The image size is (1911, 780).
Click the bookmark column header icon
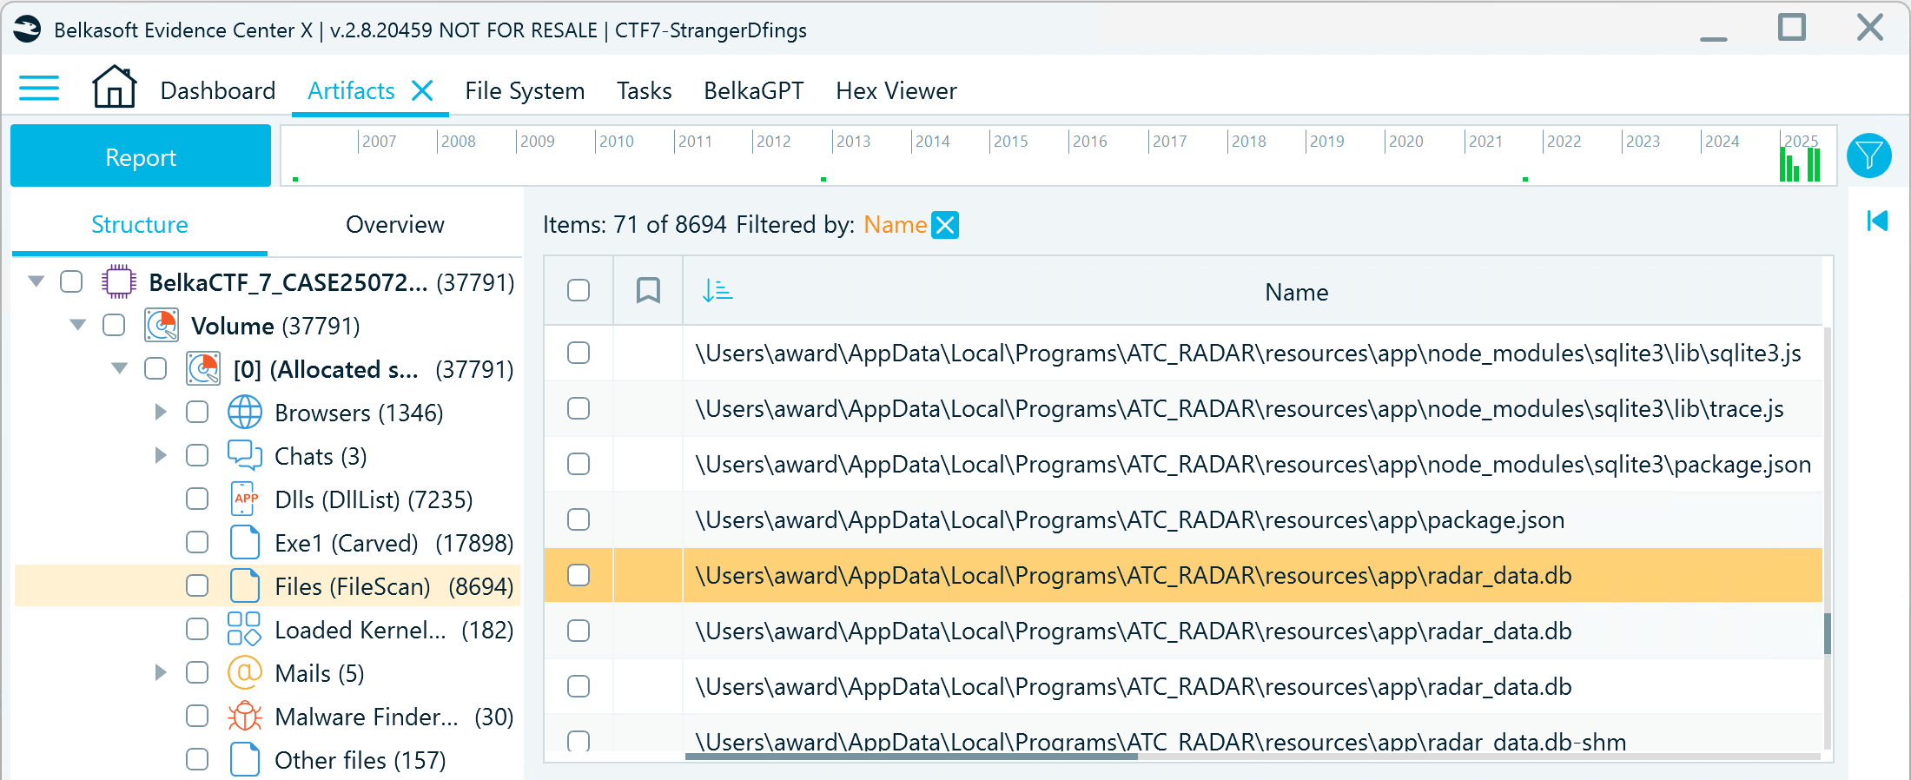point(648,290)
